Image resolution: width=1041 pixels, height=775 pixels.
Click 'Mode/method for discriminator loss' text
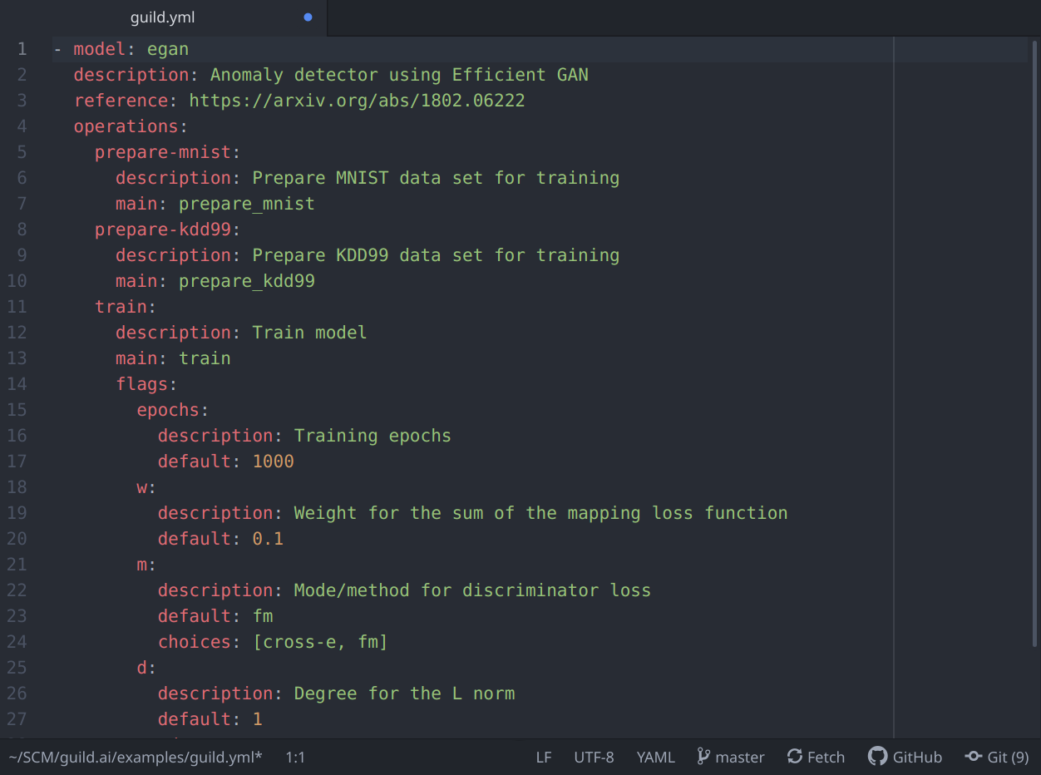point(472,590)
